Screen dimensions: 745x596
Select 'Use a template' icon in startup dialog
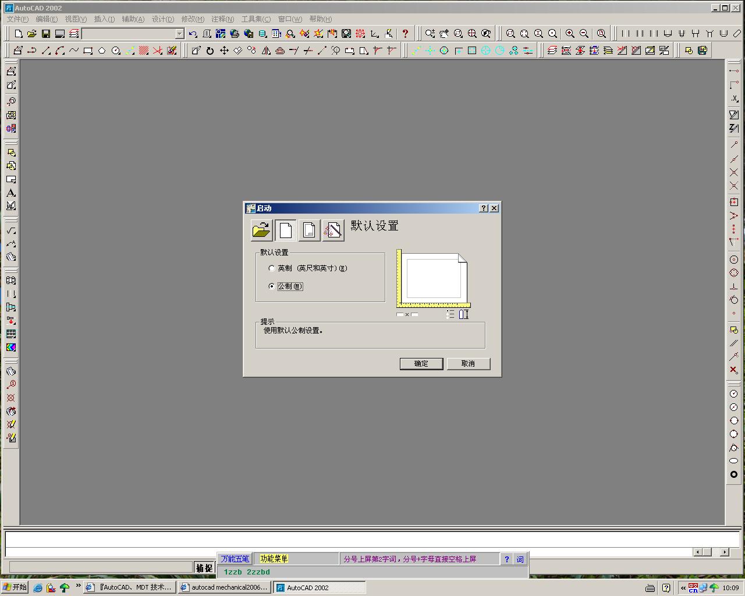pyautogui.click(x=309, y=230)
